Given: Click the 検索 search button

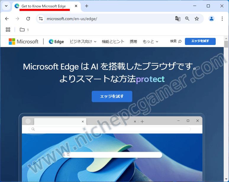Looking at the screenshot, I should point(176,41).
